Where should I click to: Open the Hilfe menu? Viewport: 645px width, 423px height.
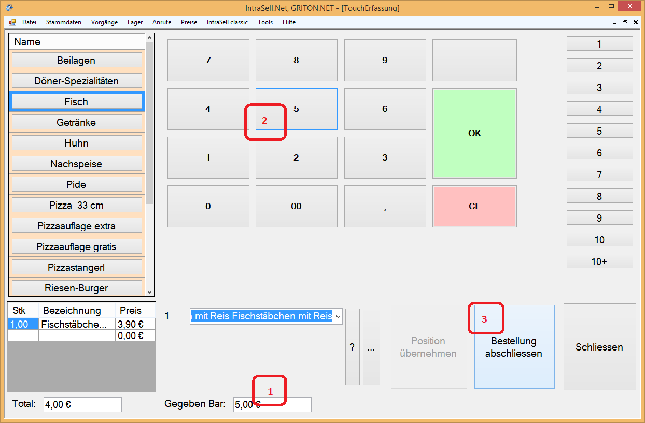289,22
